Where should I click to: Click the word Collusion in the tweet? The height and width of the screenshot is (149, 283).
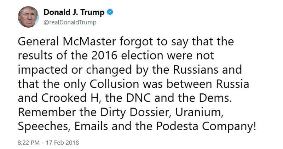(114, 84)
